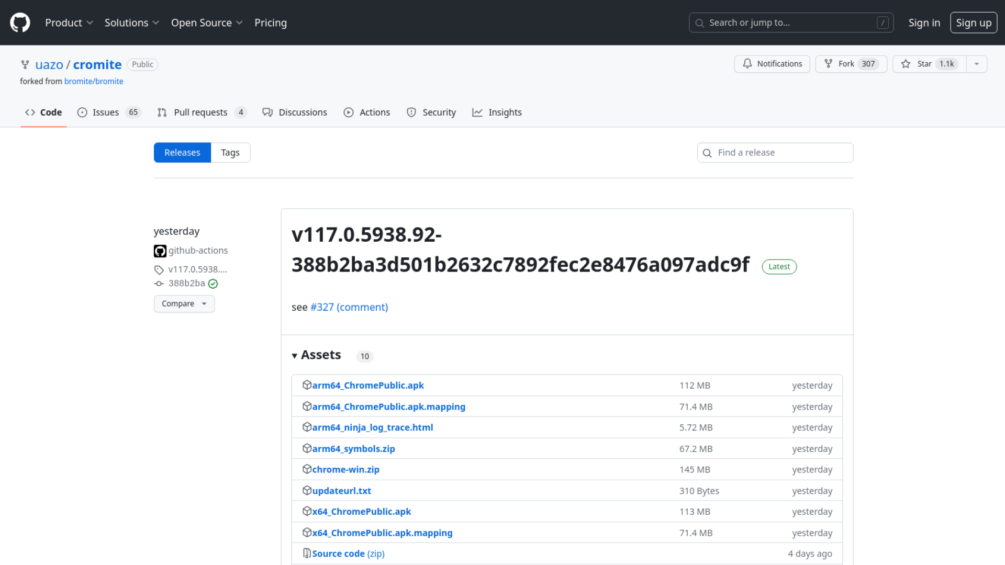Expand the Open Source menu
The height and width of the screenshot is (565, 1005).
pyautogui.click(x=206, y=22)
